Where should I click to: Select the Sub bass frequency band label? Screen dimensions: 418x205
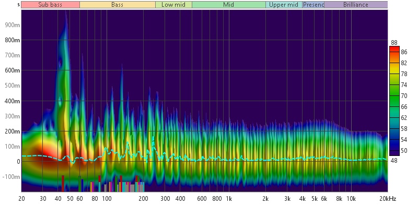click(50, 5)
